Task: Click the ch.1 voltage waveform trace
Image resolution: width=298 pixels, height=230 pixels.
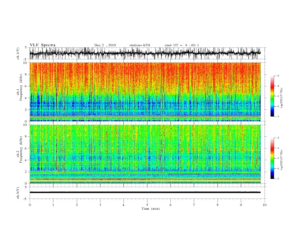Action: 145,53
